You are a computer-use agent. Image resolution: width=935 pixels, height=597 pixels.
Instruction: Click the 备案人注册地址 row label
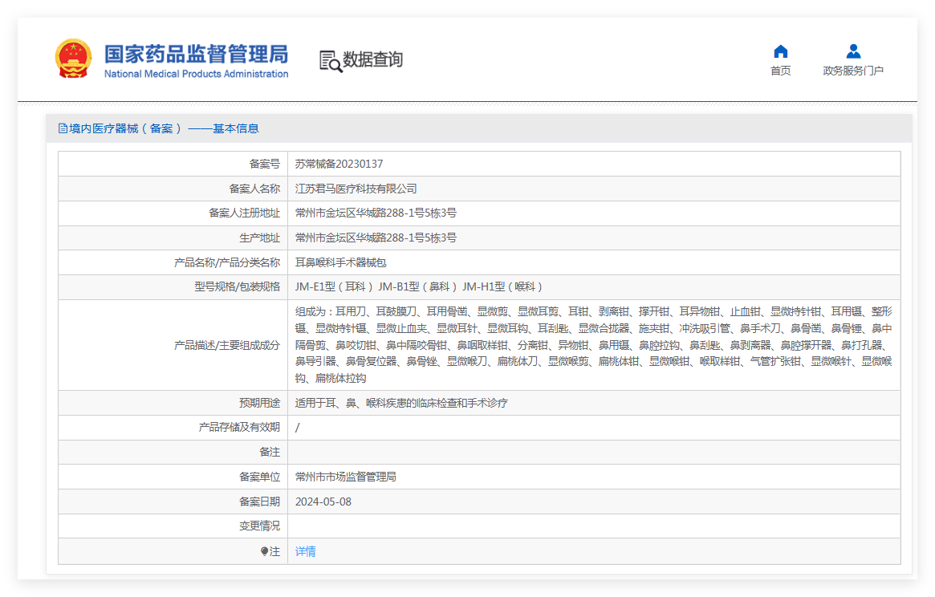tap(244, 213)
